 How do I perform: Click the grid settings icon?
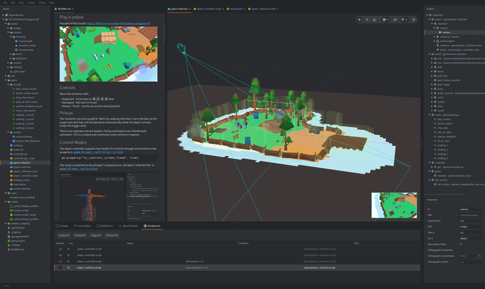pyautogui.click(x=384, y=19)
